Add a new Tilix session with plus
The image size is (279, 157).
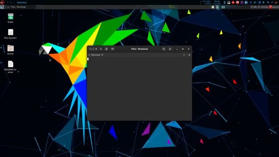(x=101, y=49)
